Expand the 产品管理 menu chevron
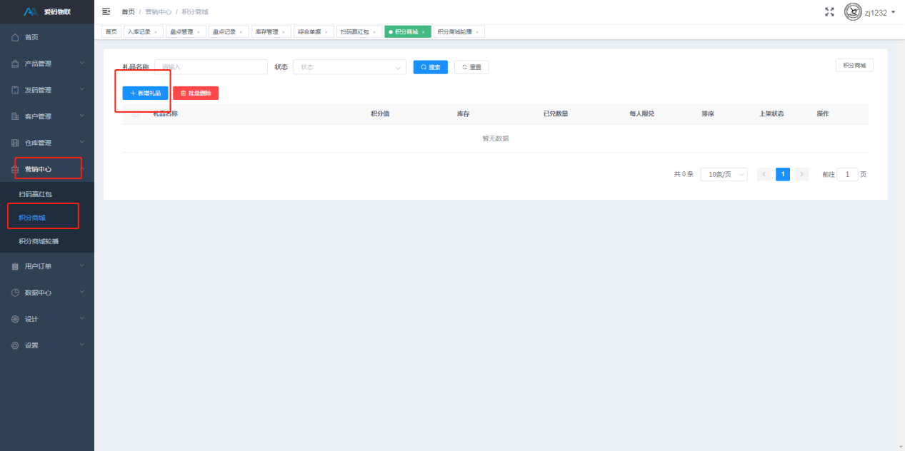Image resolution: width=905 pixels, height=451 pixels. coord(82,64)
